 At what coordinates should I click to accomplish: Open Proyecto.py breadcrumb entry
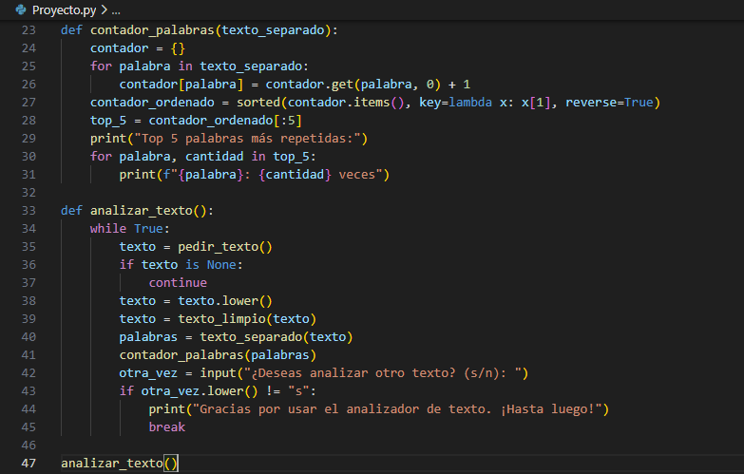[x=64, y=9]
